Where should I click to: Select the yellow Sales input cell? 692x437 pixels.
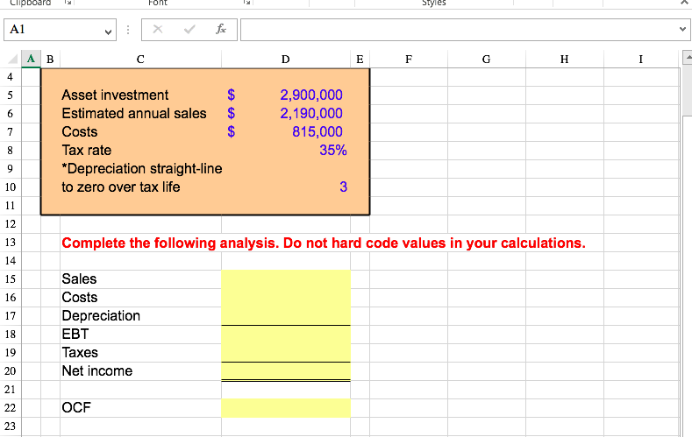[286, 278]
